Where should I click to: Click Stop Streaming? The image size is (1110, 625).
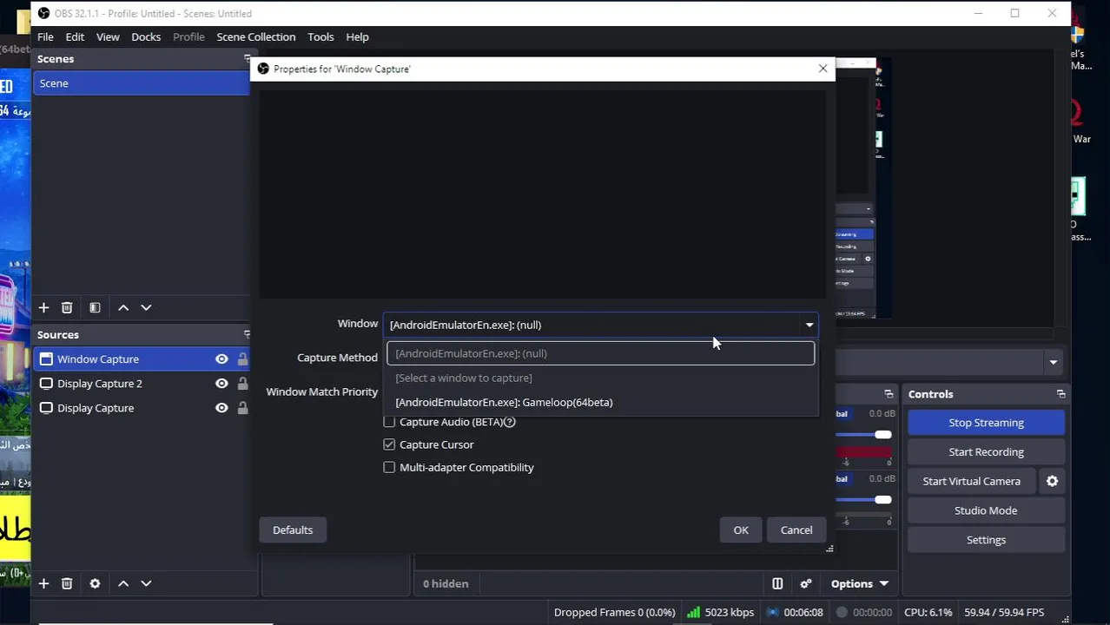point(986,423)
